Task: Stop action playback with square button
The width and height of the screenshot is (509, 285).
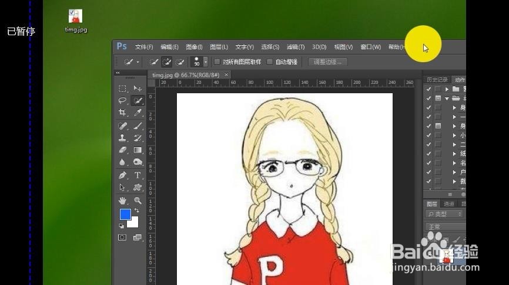Action: click(450, 194)
